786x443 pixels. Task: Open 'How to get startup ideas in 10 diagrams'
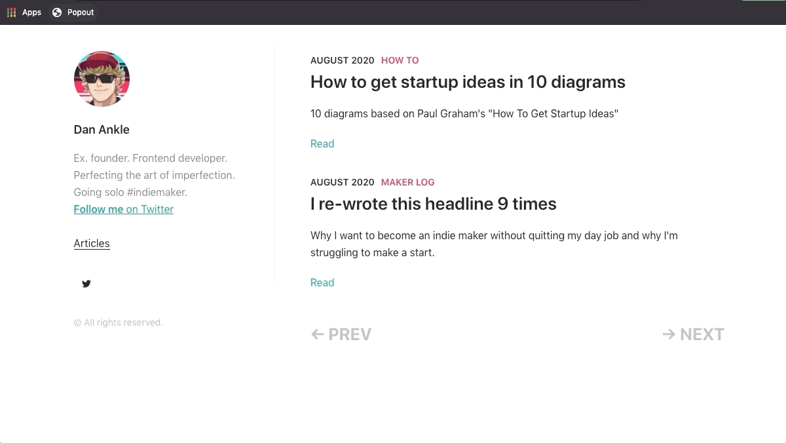(x=468, y=82)
